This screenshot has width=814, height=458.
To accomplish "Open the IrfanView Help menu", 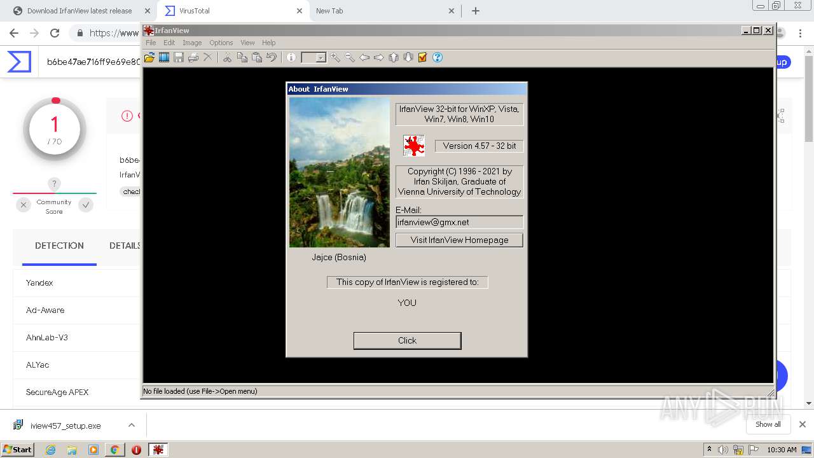I will click(x=269, y=43).
